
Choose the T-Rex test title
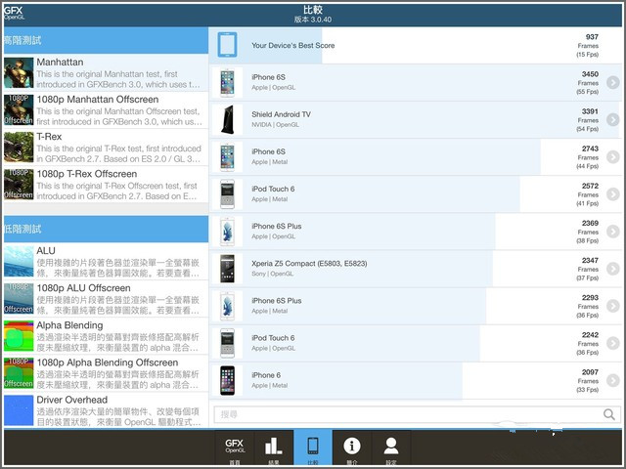point(49,137)
